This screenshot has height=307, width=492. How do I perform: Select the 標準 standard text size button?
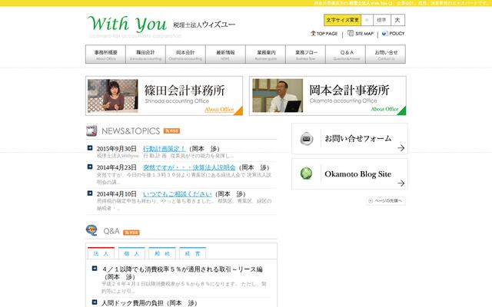coord(381,20)
